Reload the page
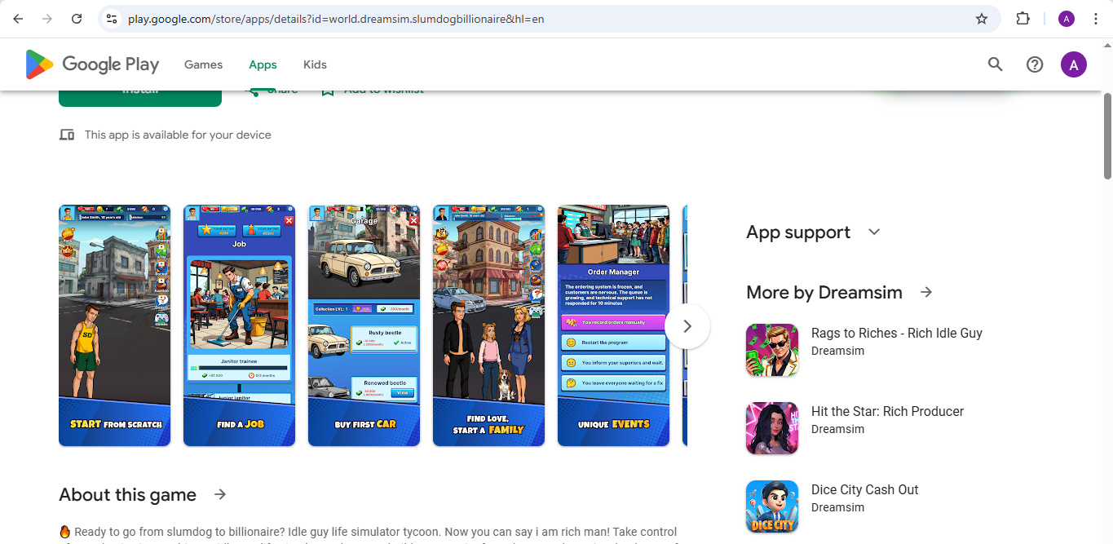1113x544 pixels. (x=77, y=19)
